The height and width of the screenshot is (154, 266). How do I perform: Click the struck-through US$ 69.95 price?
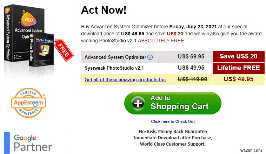click(191, 57)
